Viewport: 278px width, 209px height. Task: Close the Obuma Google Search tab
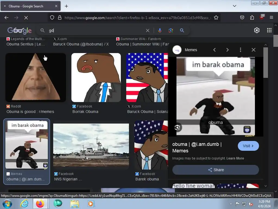tap(56, 6)
